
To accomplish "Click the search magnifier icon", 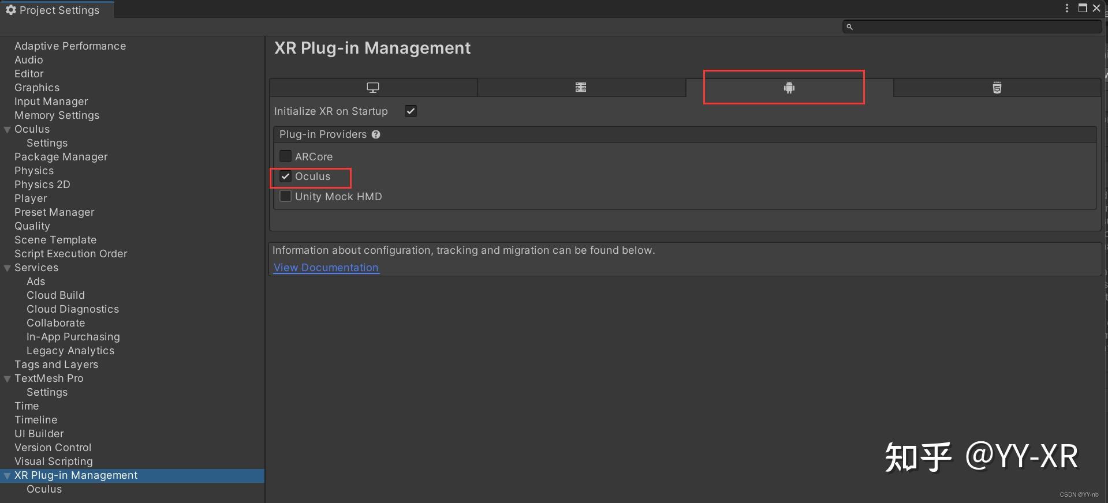I will click(849, 27).
